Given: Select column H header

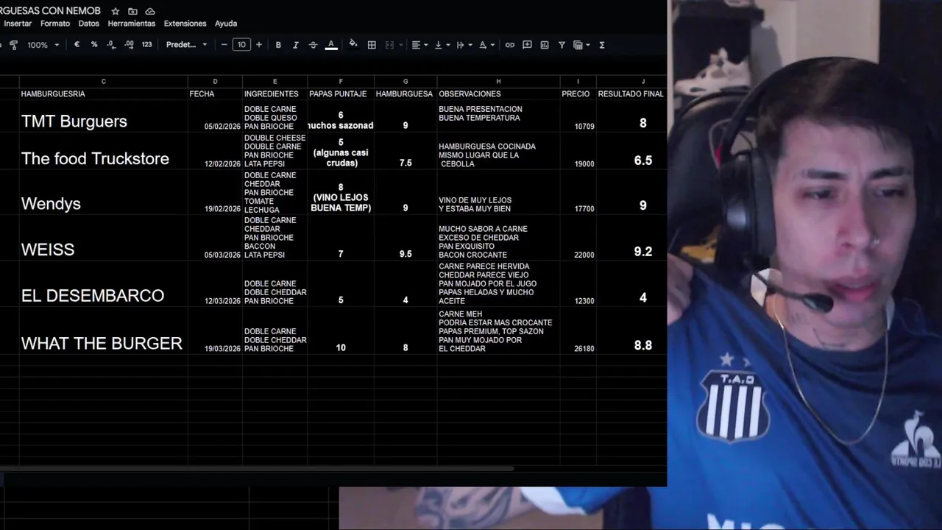Looking at the screenshot, I should tap(498, 82).
